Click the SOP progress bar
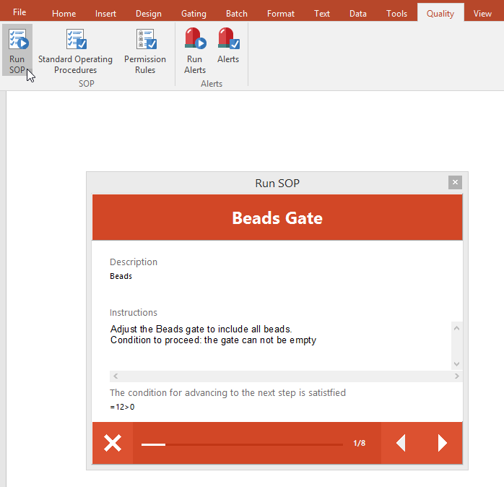The width and height of the screenshot is (504, 487). [242, 444]
